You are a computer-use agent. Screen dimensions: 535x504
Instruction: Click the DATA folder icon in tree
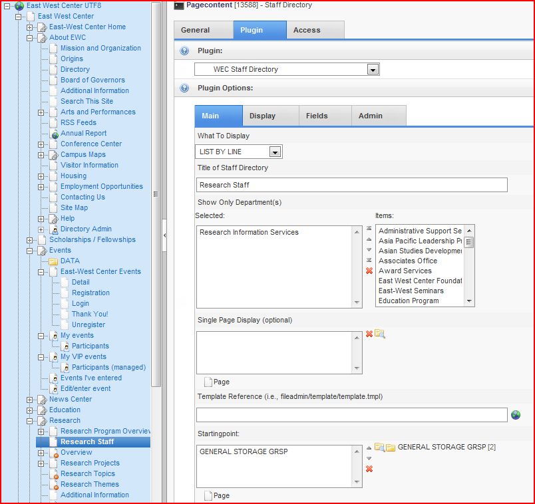click(x=53, y=261)
